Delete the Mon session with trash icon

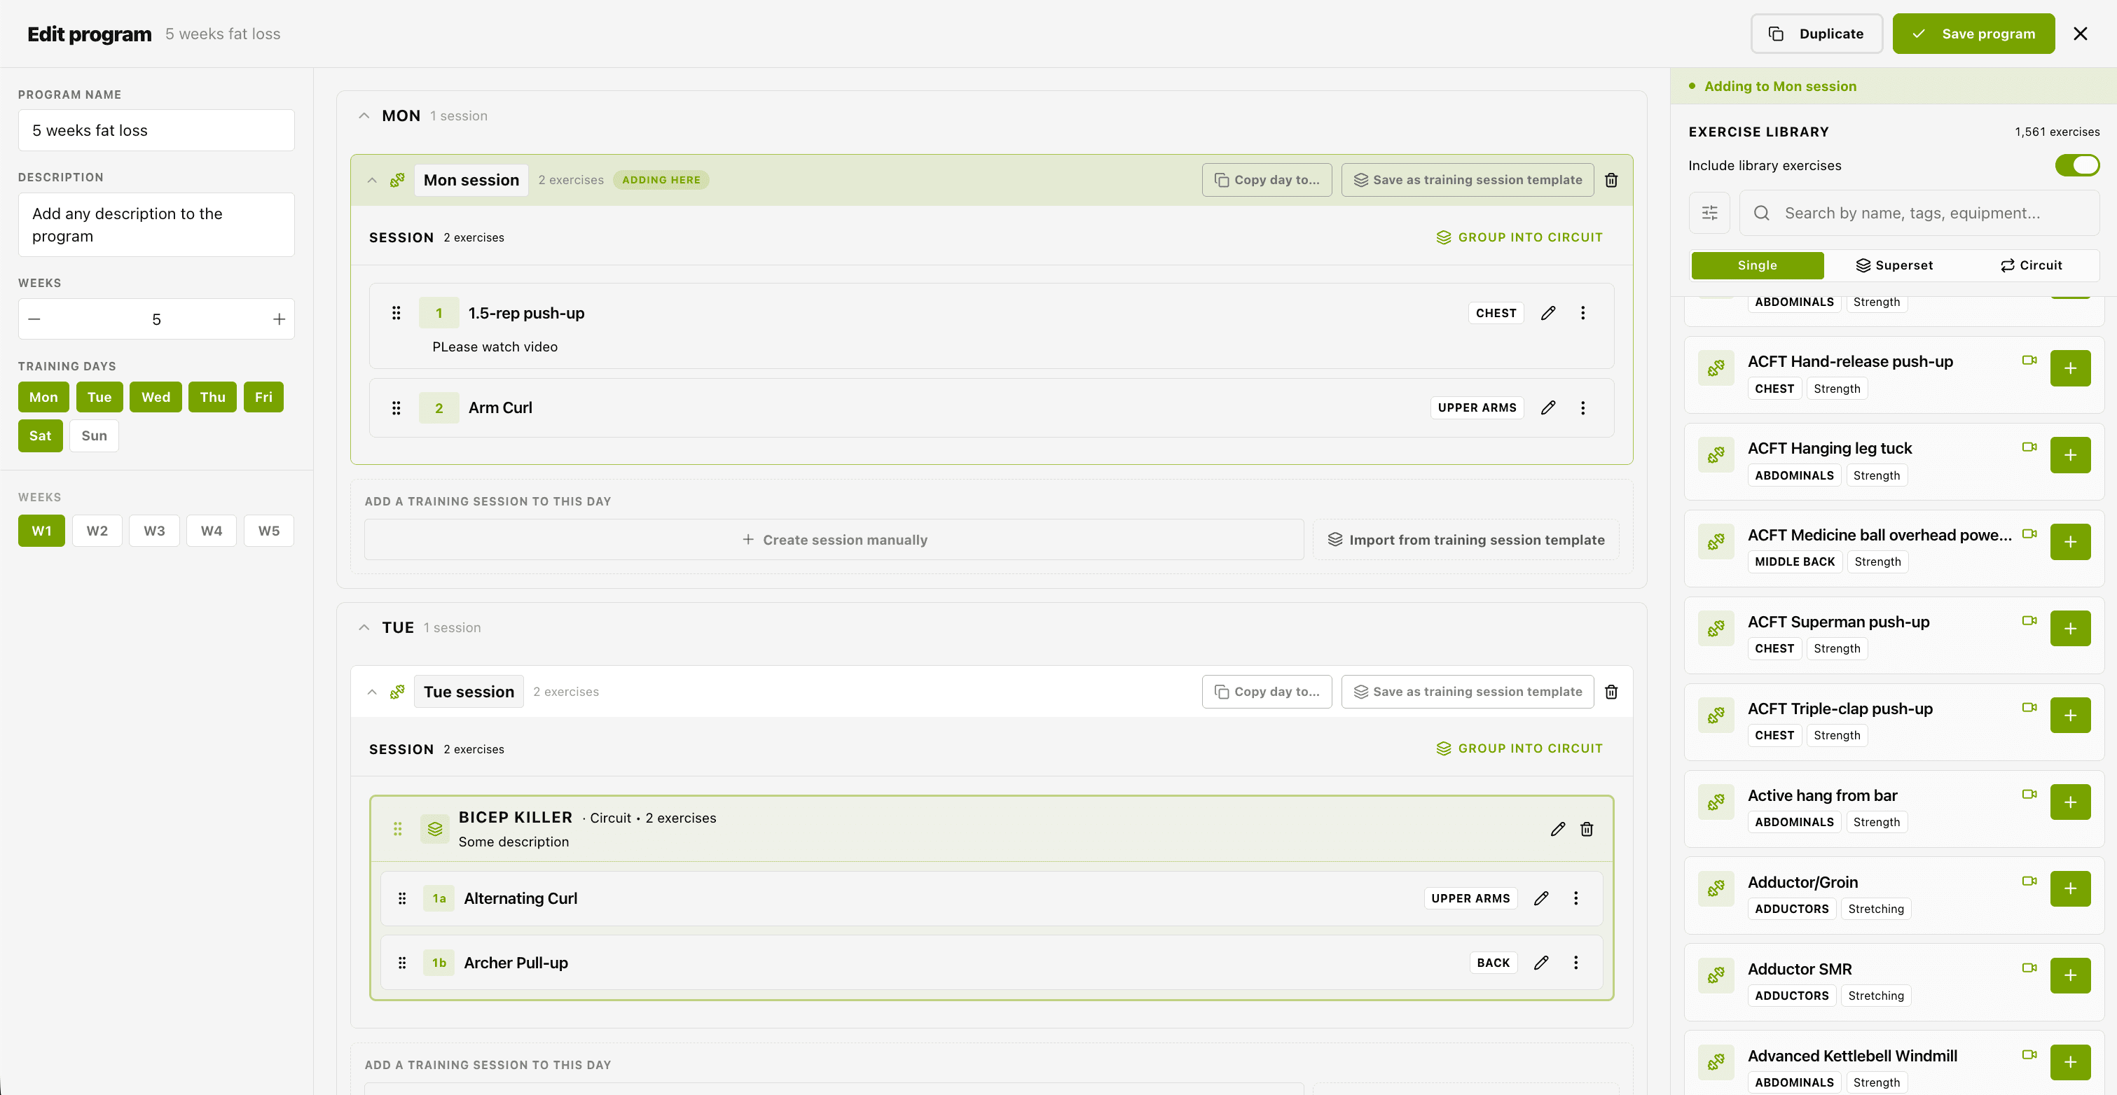click(x=1611, y=180)
